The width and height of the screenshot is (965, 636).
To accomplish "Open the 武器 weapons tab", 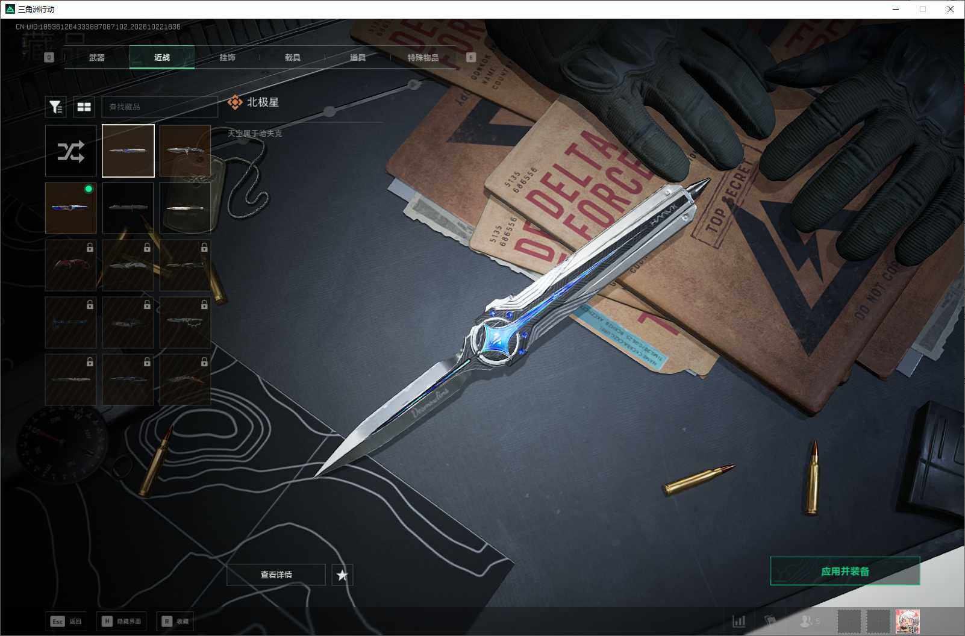I will point(97,57).
